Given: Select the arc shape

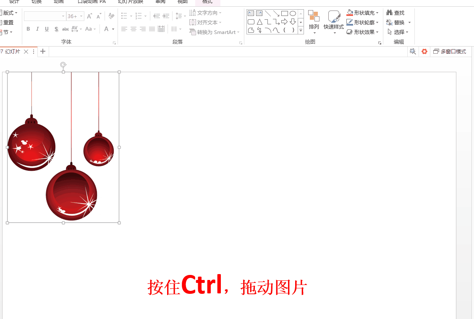Looking at the screenshot, I should point(268,30).
